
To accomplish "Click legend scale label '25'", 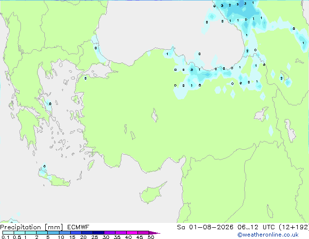I will [x=95, y=237].
